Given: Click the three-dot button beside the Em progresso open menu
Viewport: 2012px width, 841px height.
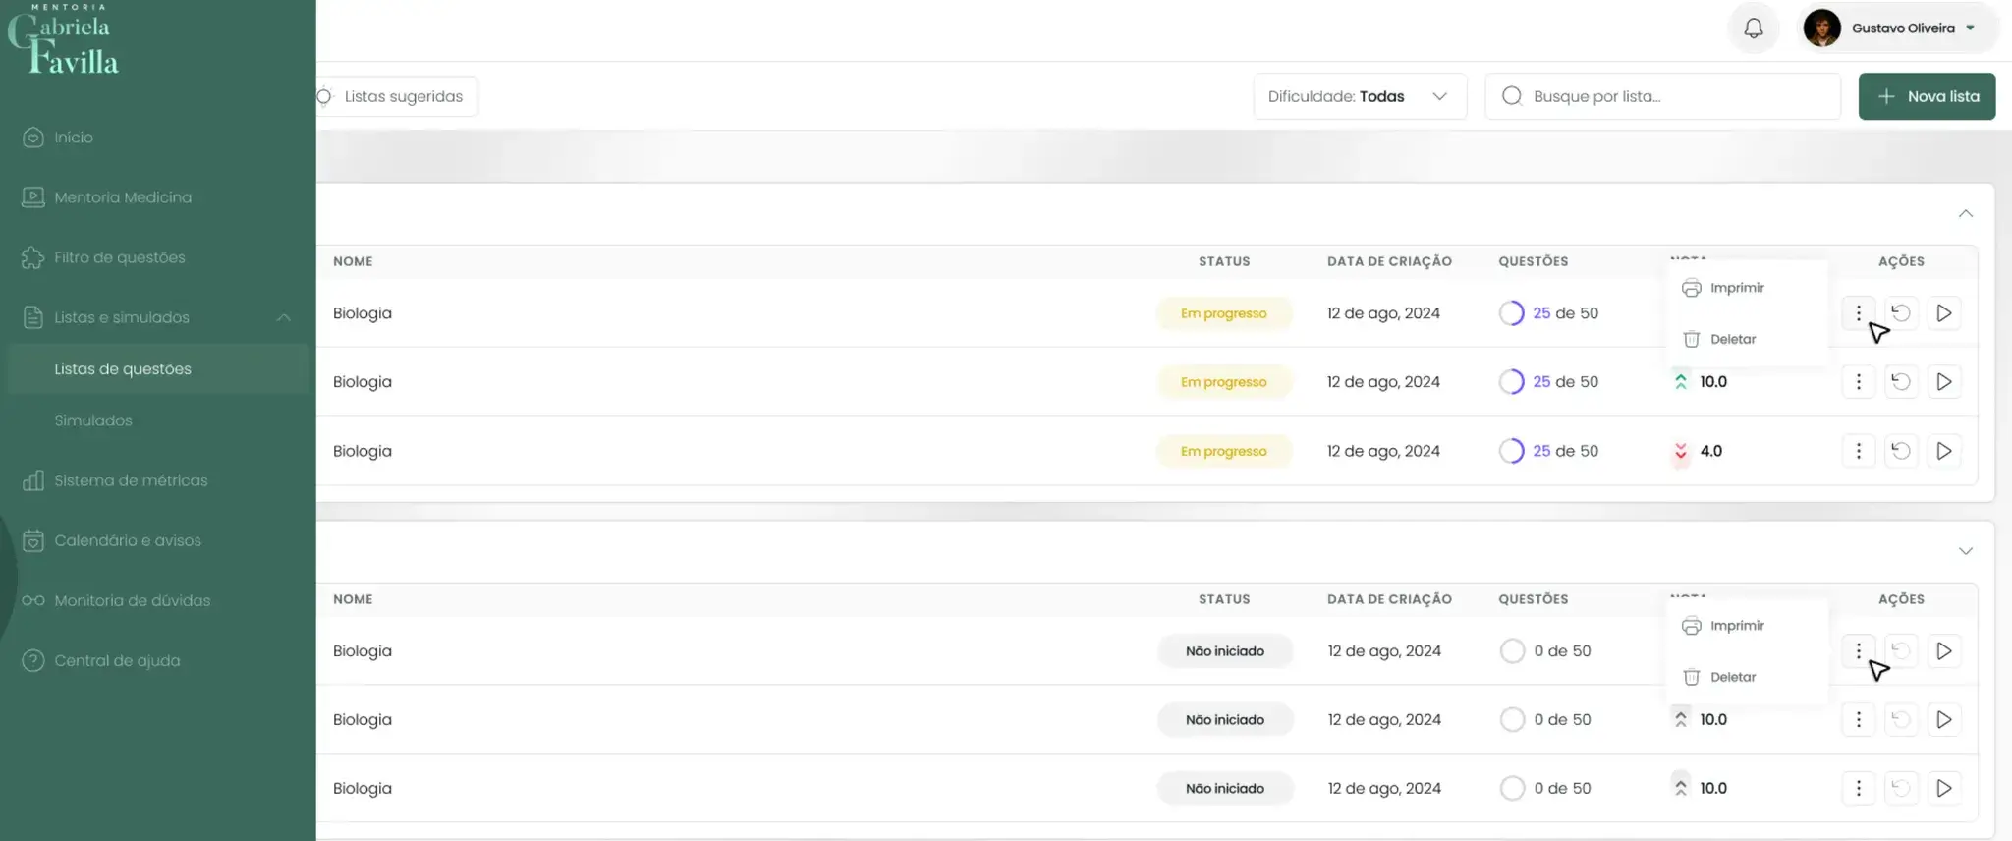Looking at the screenshot, I should pos(1859,313).
